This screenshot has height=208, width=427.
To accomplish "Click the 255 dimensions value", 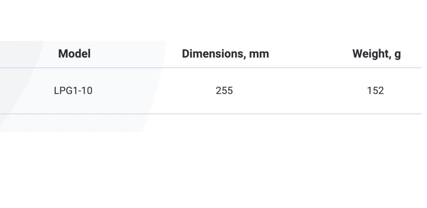I will [224, 91].
